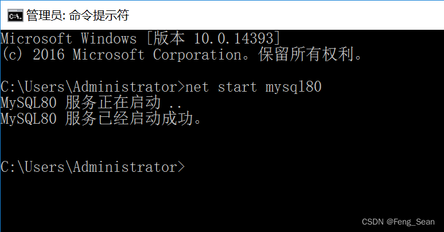This screenshot has height=232, width=444.
Task: Click the 服务正在启动 status text
Action: [x=113, y=103]
